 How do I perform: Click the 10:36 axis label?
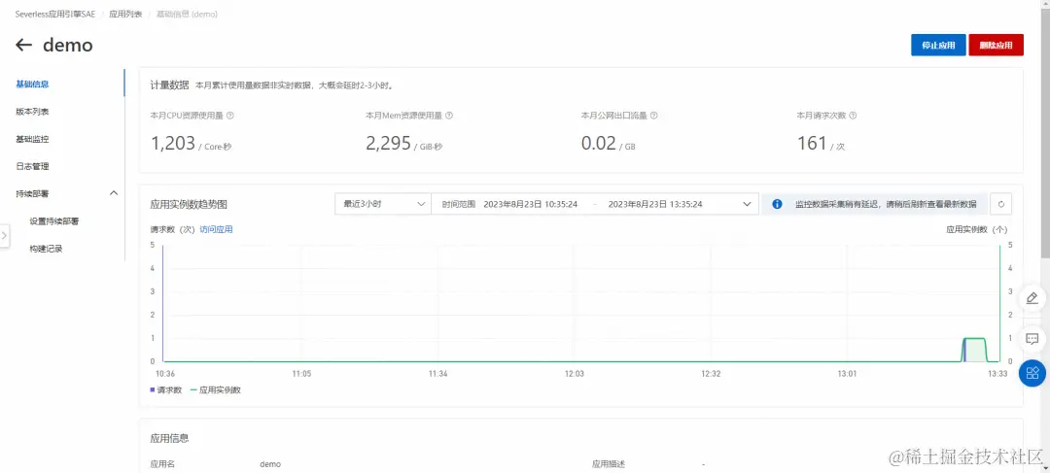164,374
